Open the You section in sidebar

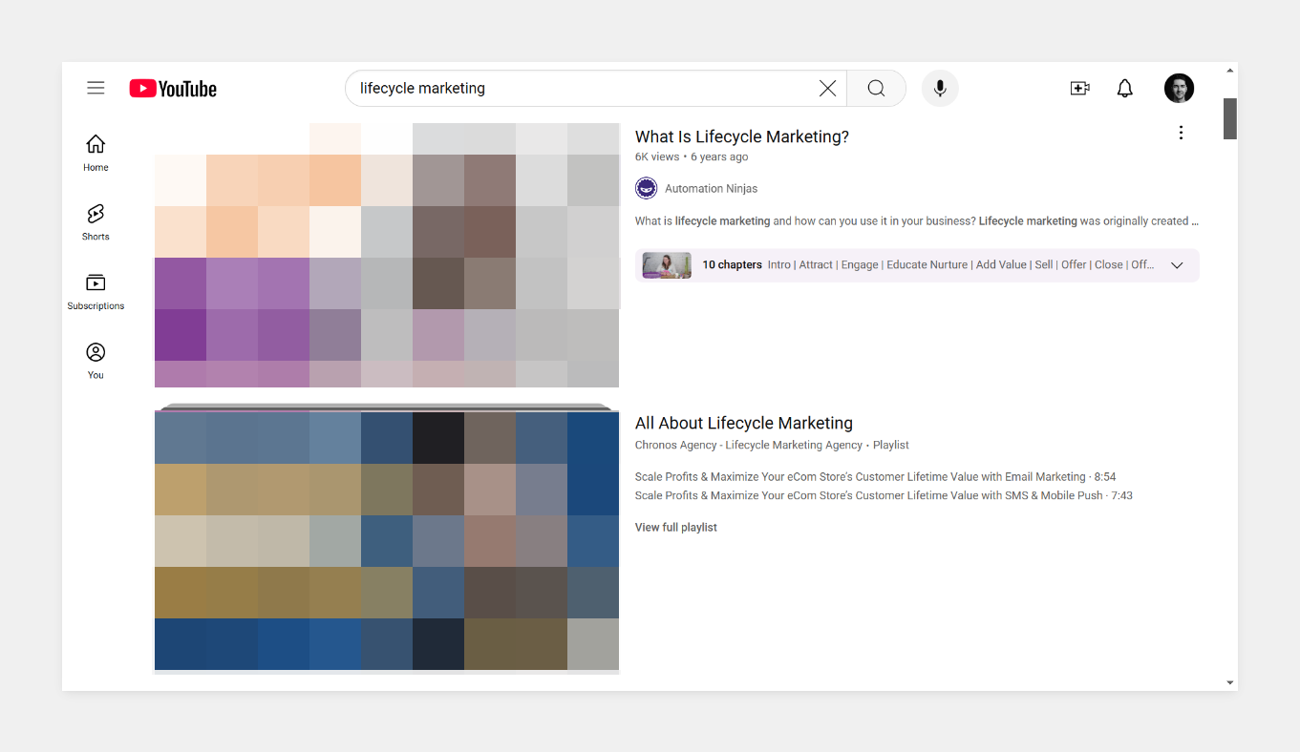click(96, 362)
